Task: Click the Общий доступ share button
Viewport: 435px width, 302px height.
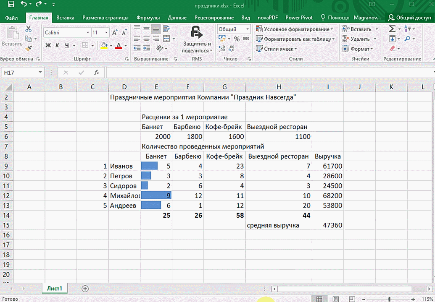Action: click(x=410, y=18)
